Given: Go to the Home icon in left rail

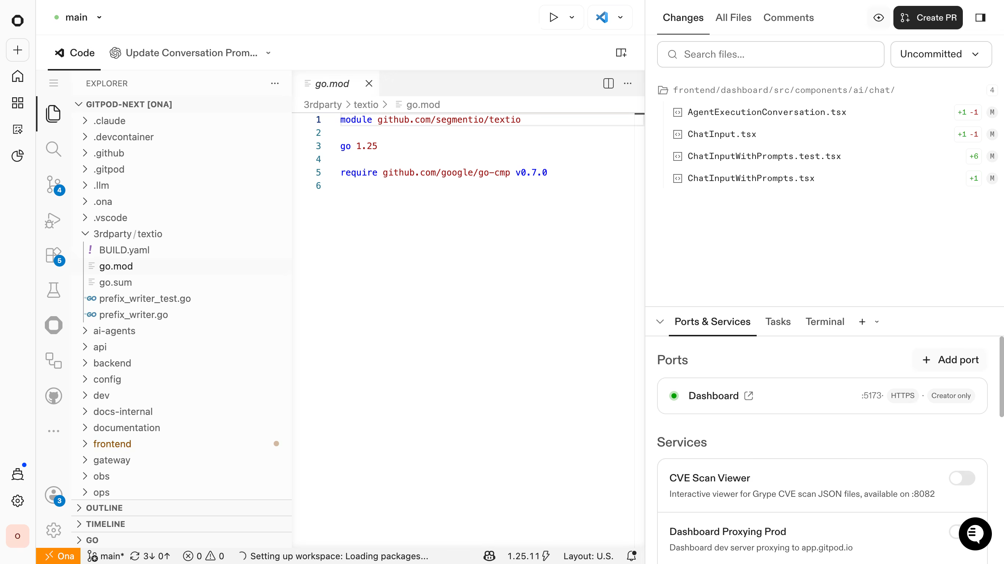Looking at the screenshot, I should [18, 76].
